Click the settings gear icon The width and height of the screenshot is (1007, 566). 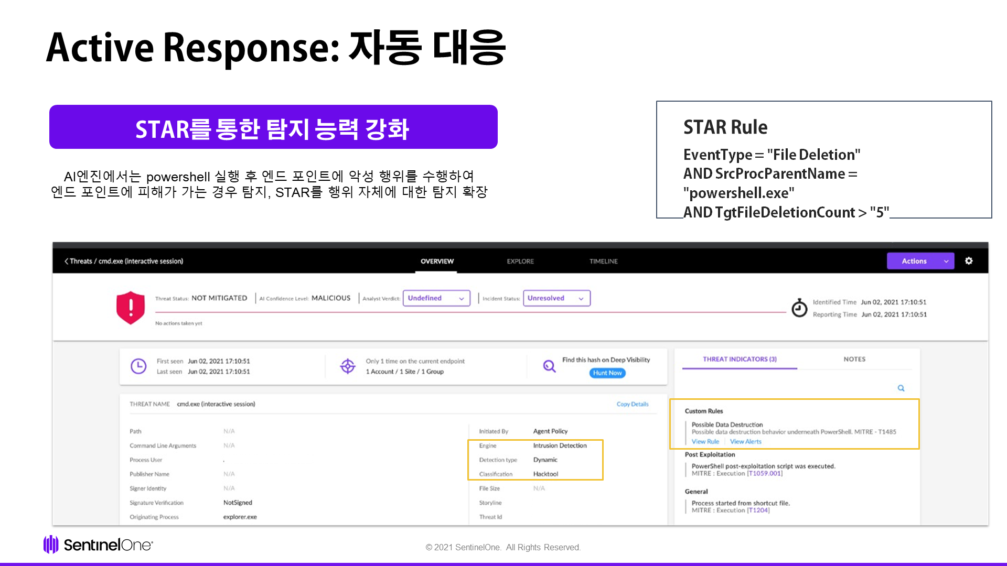coord(969,261)
